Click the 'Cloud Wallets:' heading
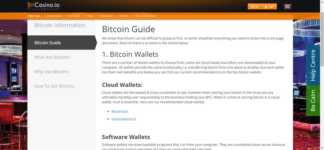324x150 pixels. (122, 85)
